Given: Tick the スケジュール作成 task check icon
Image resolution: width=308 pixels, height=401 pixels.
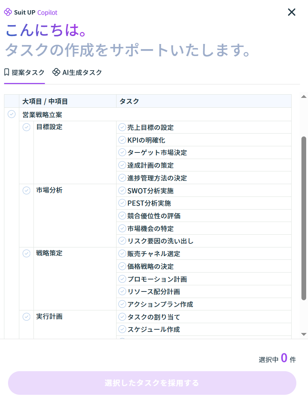Looking at the screenshot, I should click(122, 329).
